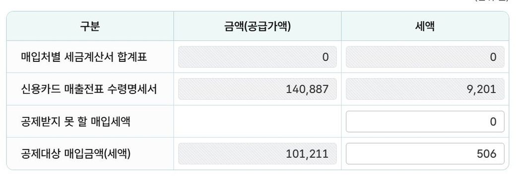Focus the 공제받지 못 할 매입세액 tax input

(425, 121)
